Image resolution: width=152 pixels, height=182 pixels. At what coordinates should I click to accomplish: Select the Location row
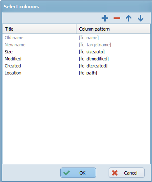(x=76, y=73)
